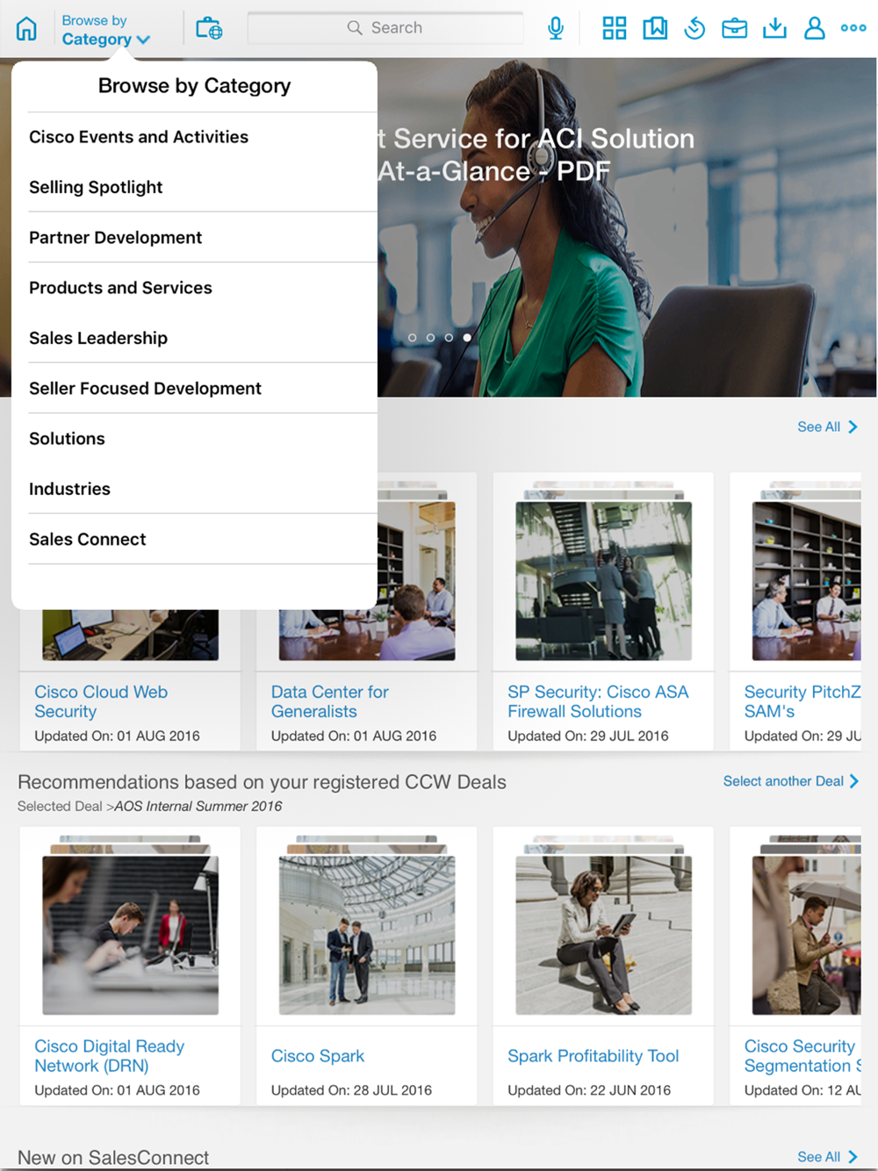Click the 'AOS Internal Summer 2016' selected deal text
This screenshot has height=1171, width=878.
click(x=198, y=806)
